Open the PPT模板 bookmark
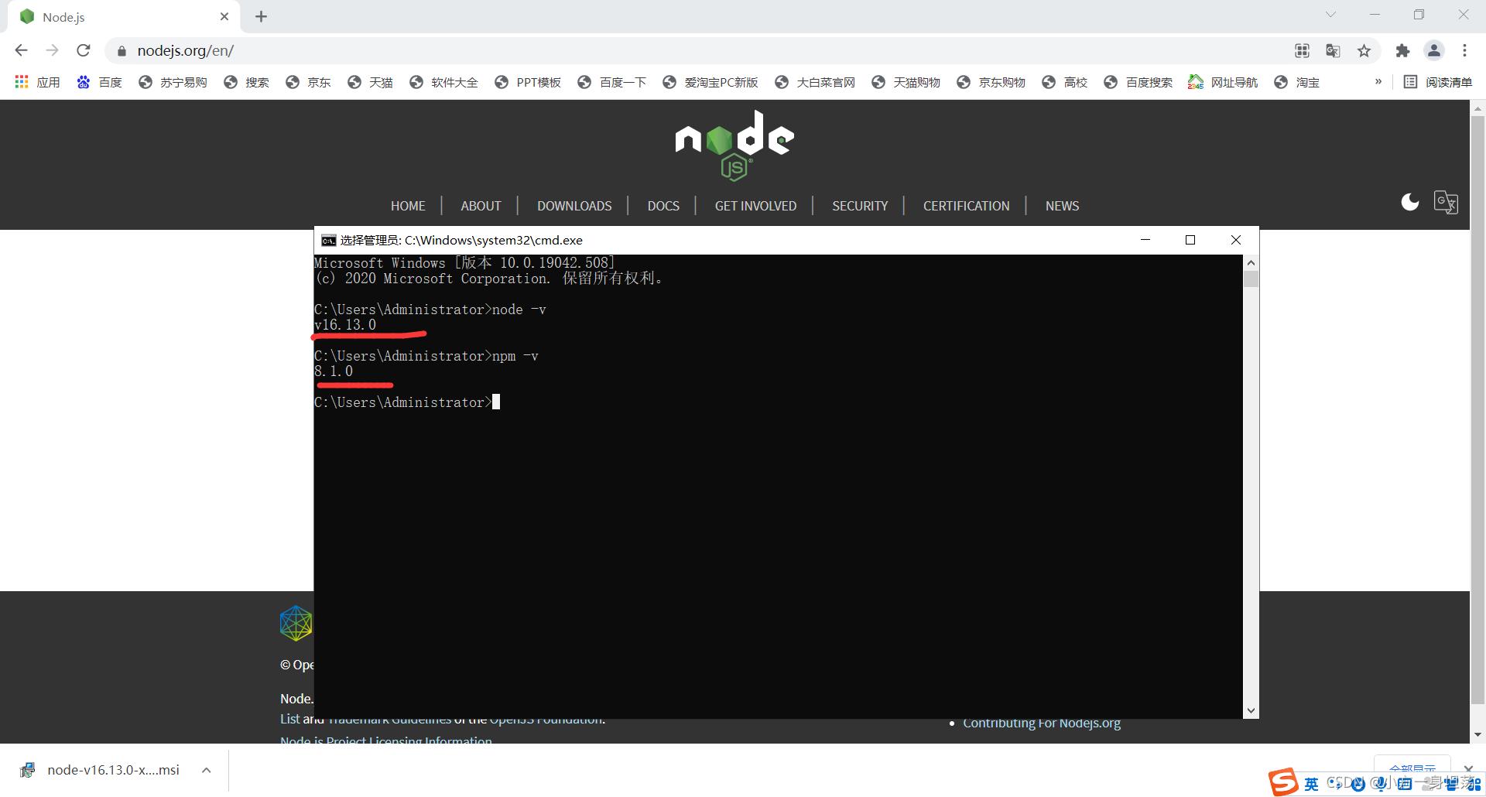 [x=528, y=82]
